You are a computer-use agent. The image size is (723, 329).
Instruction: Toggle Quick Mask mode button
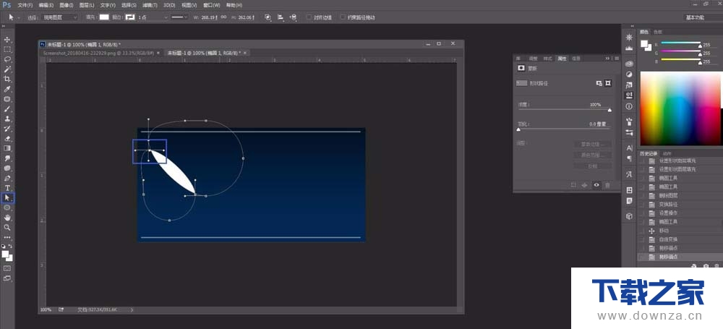(x=7, y=268)
